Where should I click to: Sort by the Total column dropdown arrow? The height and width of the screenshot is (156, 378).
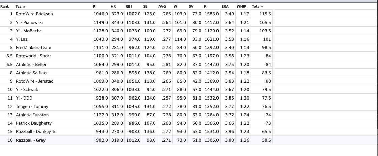click(262, 6)
